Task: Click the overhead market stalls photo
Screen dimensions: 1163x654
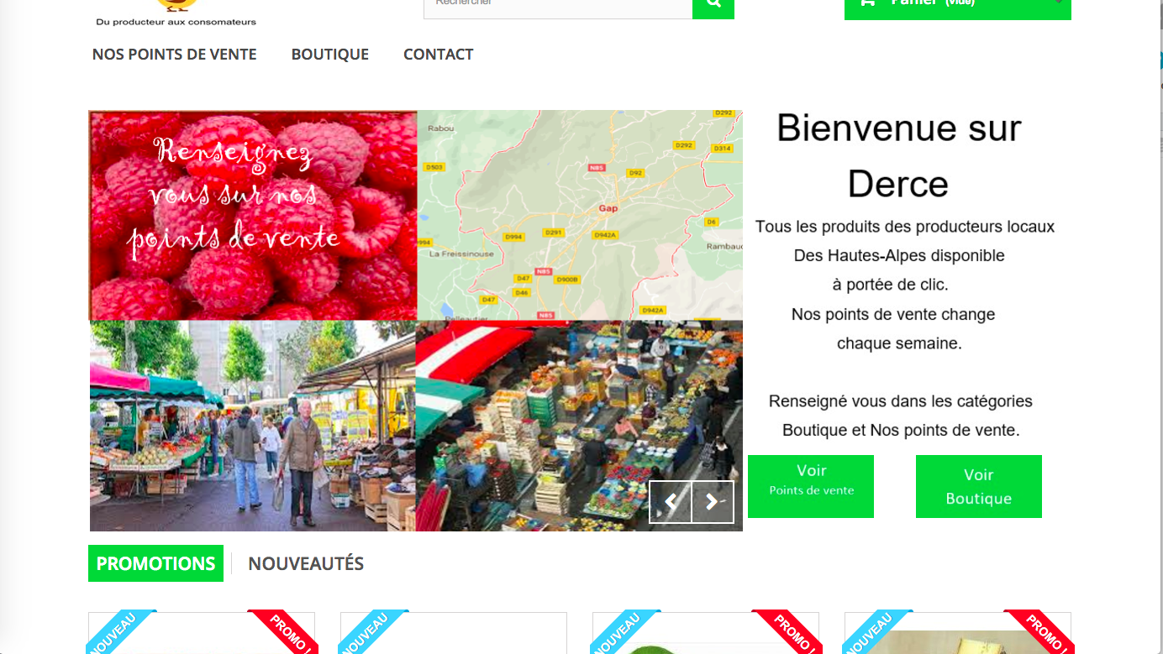Action: point(579,426)
